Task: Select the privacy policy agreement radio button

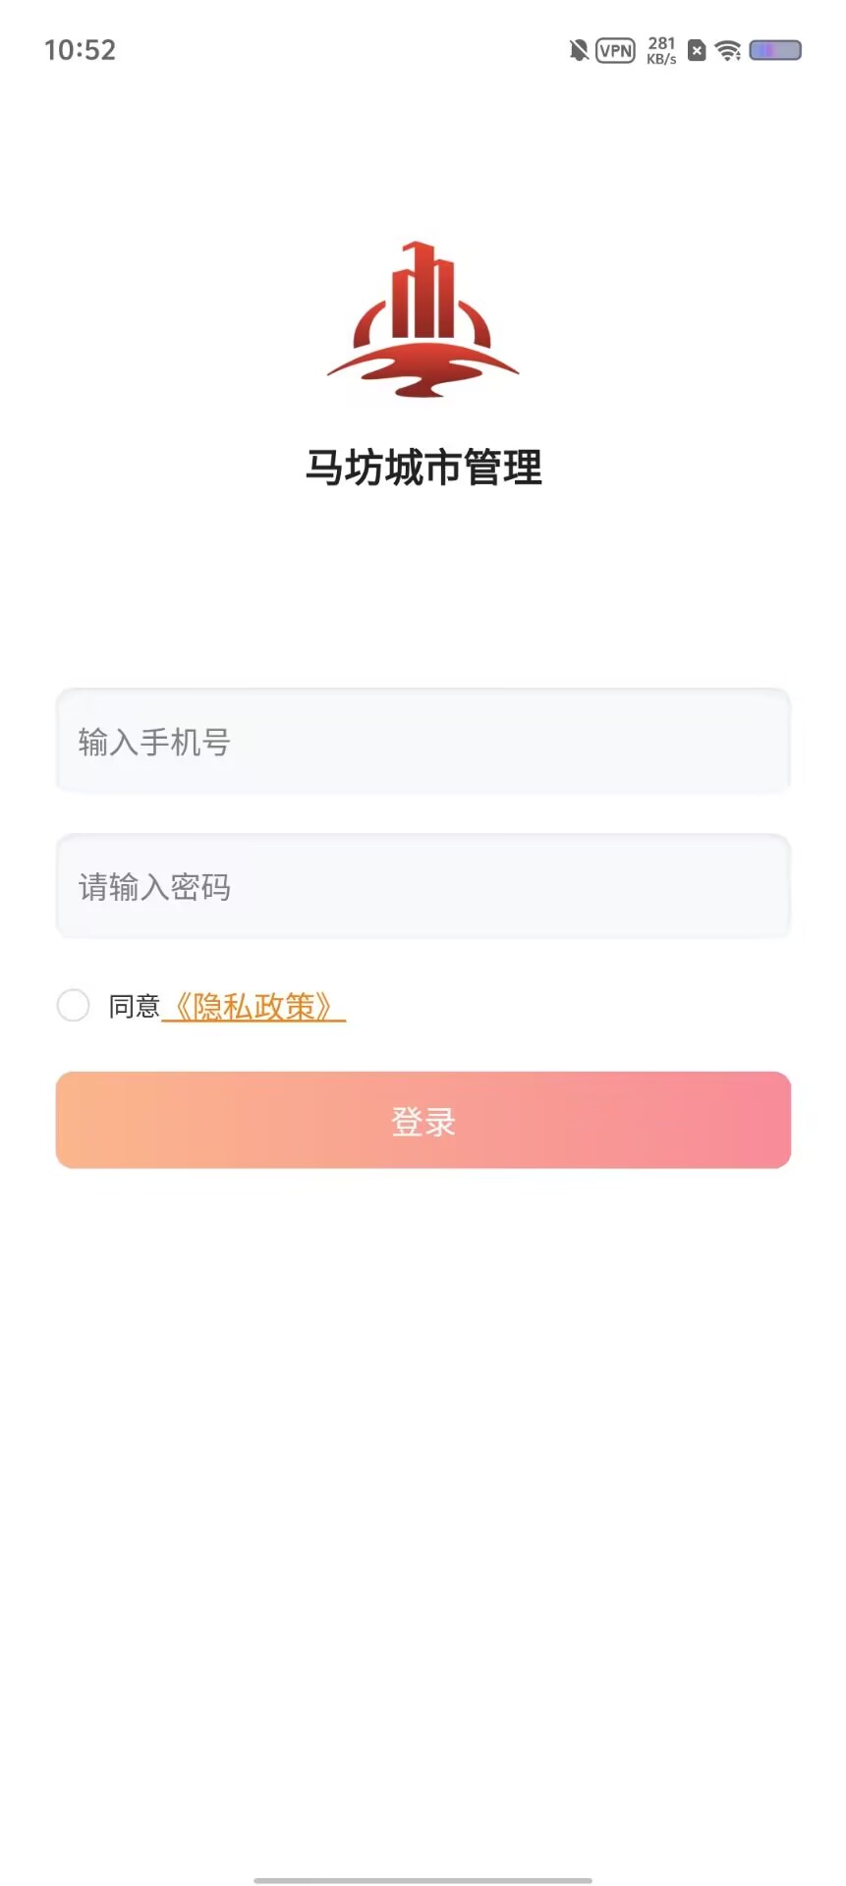Action: tap(73, 1005)
